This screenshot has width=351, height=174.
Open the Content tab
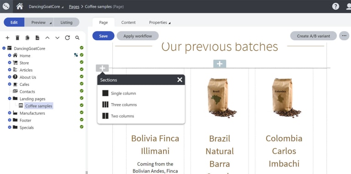click(x=128, y=22)
